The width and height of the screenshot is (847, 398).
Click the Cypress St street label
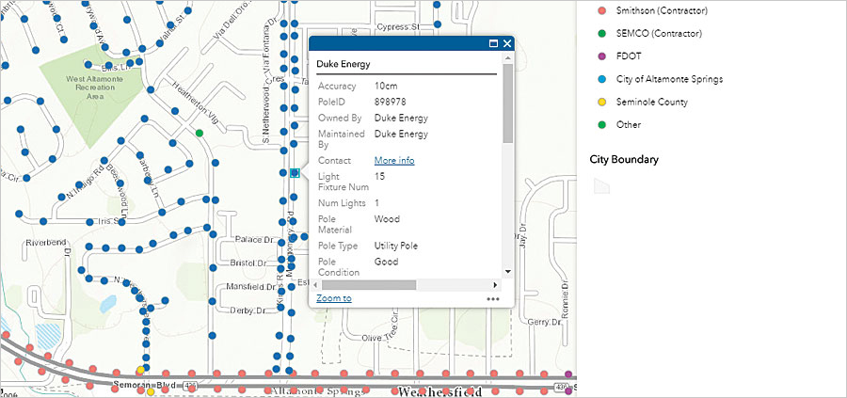coord(399,26)
